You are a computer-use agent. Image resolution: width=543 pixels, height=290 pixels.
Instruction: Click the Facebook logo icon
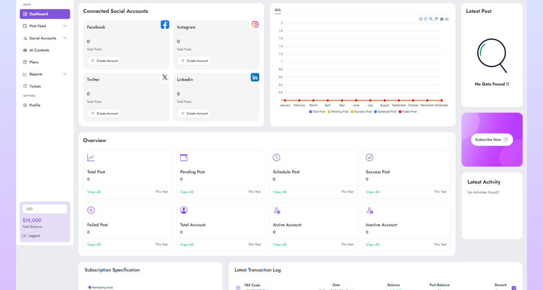click(x=165, y=25)
